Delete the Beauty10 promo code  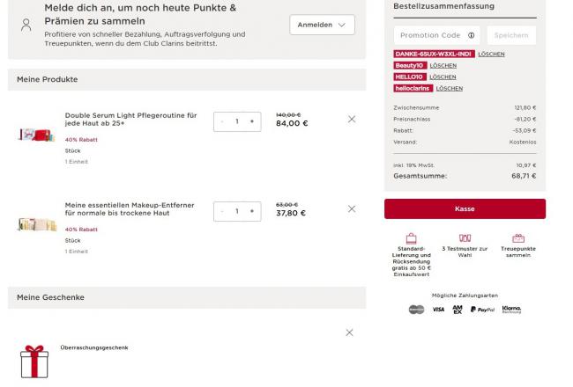(443, 66)
